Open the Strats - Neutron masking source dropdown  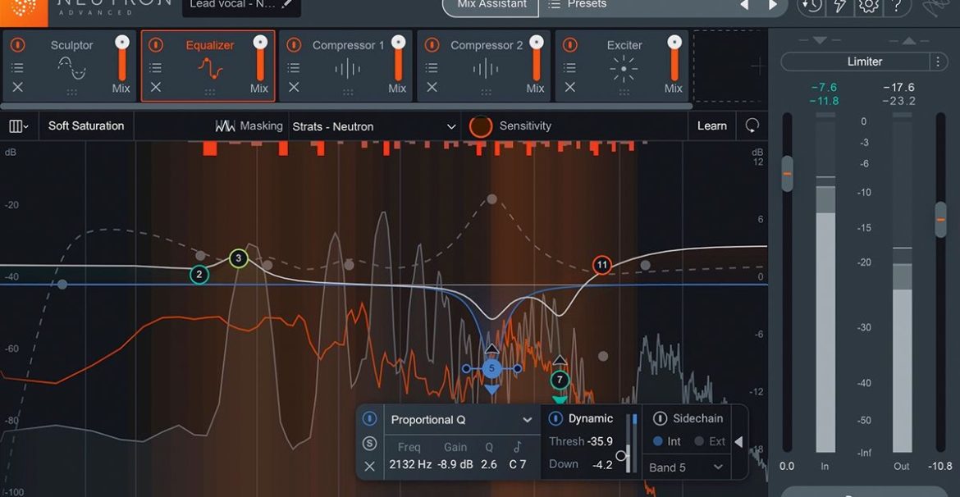click(x=374, y=126)
